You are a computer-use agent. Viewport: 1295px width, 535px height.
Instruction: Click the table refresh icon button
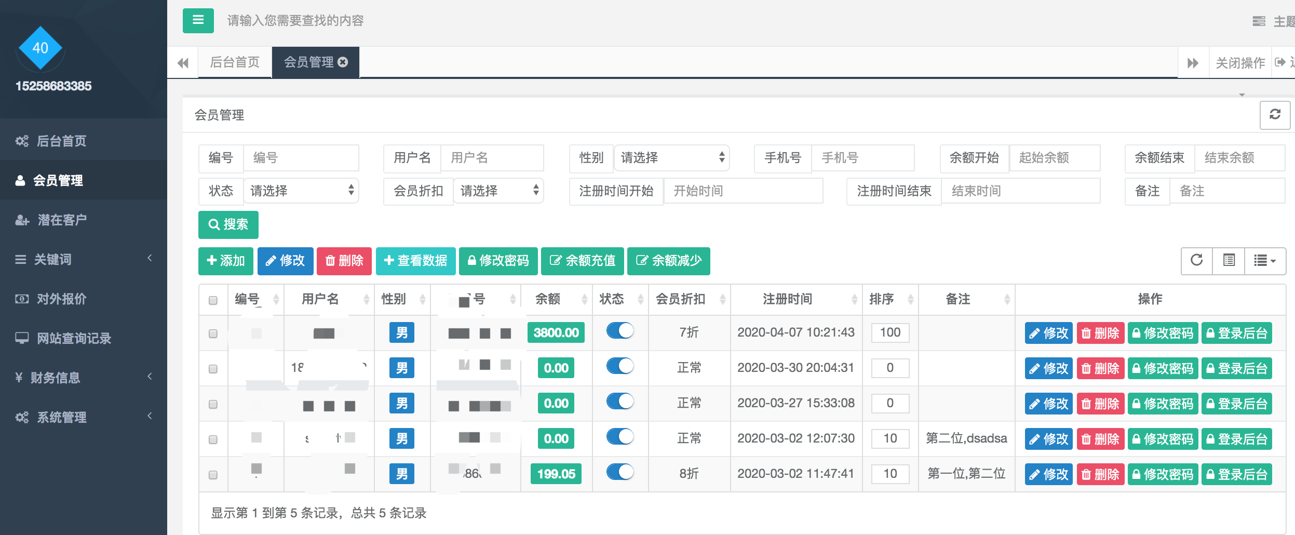click(1197, 260)
